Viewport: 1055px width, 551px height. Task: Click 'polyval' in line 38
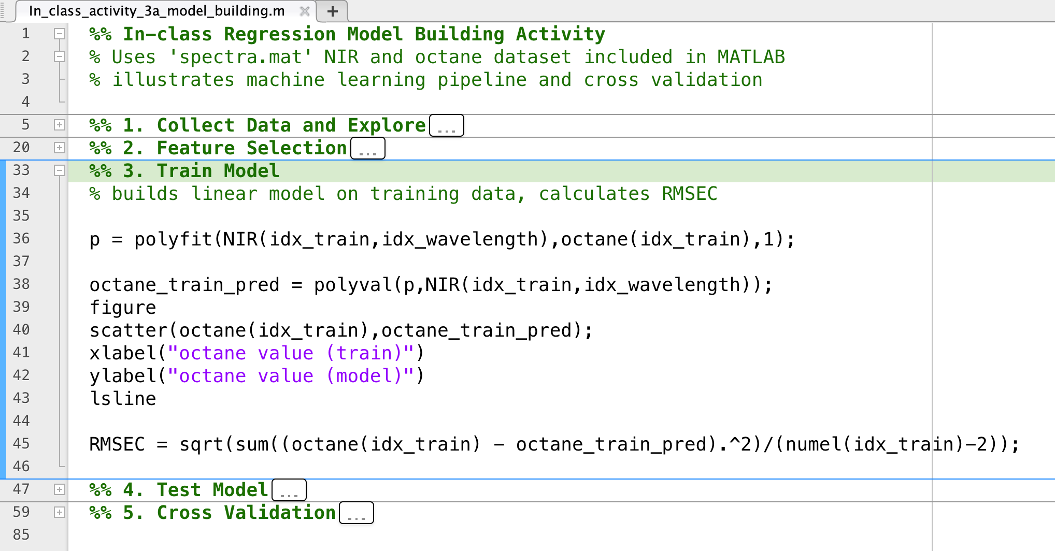(x=353, y=285)
